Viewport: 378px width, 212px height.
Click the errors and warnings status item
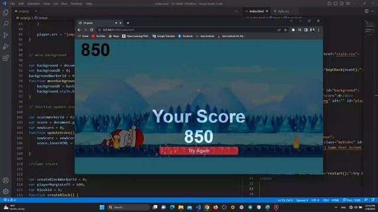[x=9, y=200]
